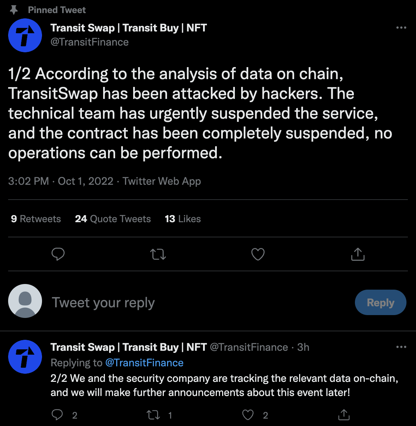
Task: Like the main tweet with heart icon
Action: coord(258,254)
